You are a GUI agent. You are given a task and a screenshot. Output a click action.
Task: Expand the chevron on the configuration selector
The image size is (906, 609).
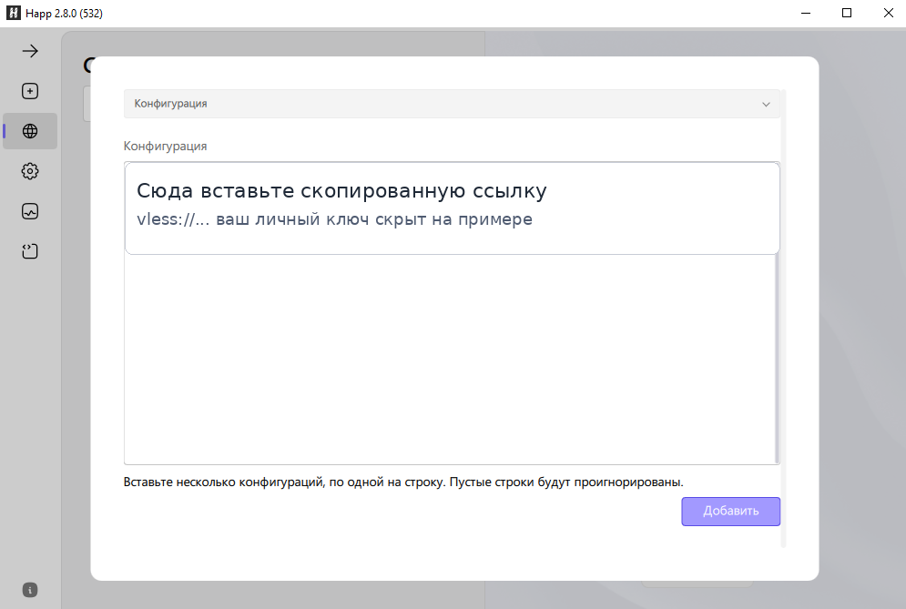(x=766, y=104)
